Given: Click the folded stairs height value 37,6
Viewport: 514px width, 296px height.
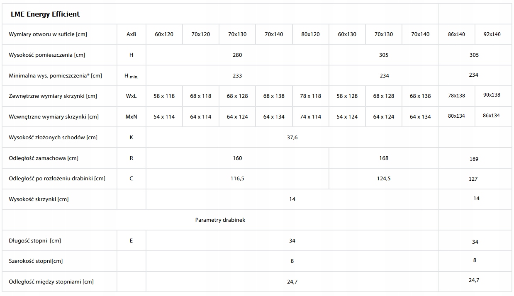Looking at the screenshot, I should point(292,137).
